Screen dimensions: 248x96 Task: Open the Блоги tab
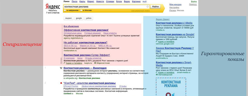pyautogui.click(x=119, y=2)
